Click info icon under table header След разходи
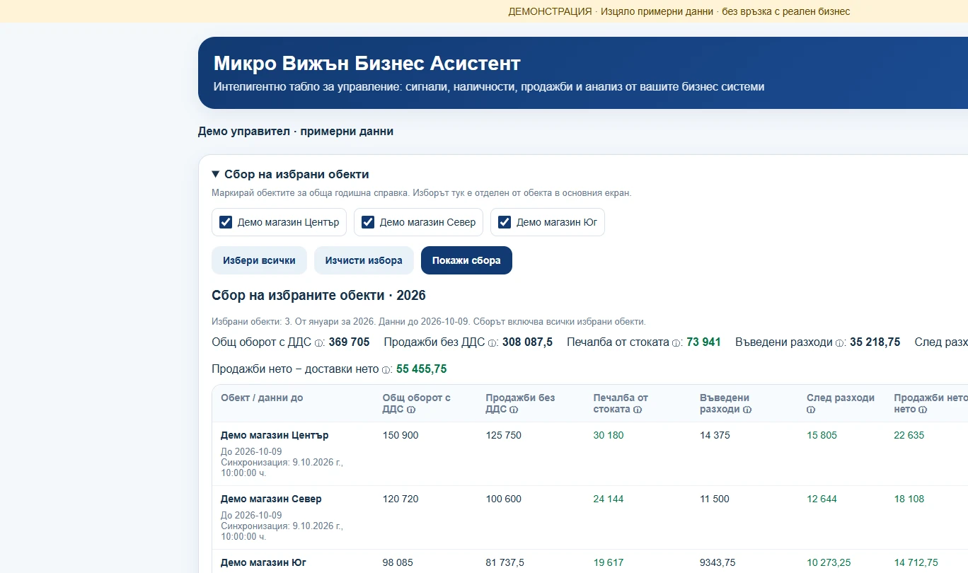The image size is (968, 573). point(811,410)
